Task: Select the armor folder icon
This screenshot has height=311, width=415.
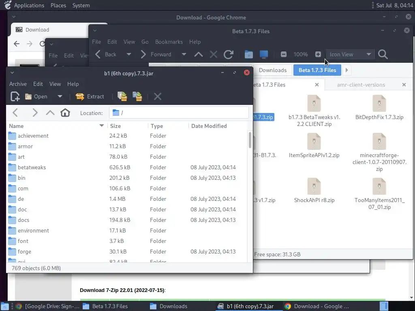Action: click(12, 146)
